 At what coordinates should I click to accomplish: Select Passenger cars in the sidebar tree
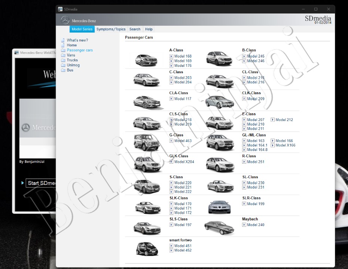[x=80, y=50]
